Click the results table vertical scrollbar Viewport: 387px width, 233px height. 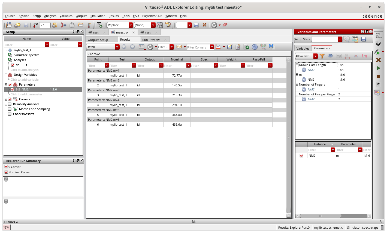point(289,137)
